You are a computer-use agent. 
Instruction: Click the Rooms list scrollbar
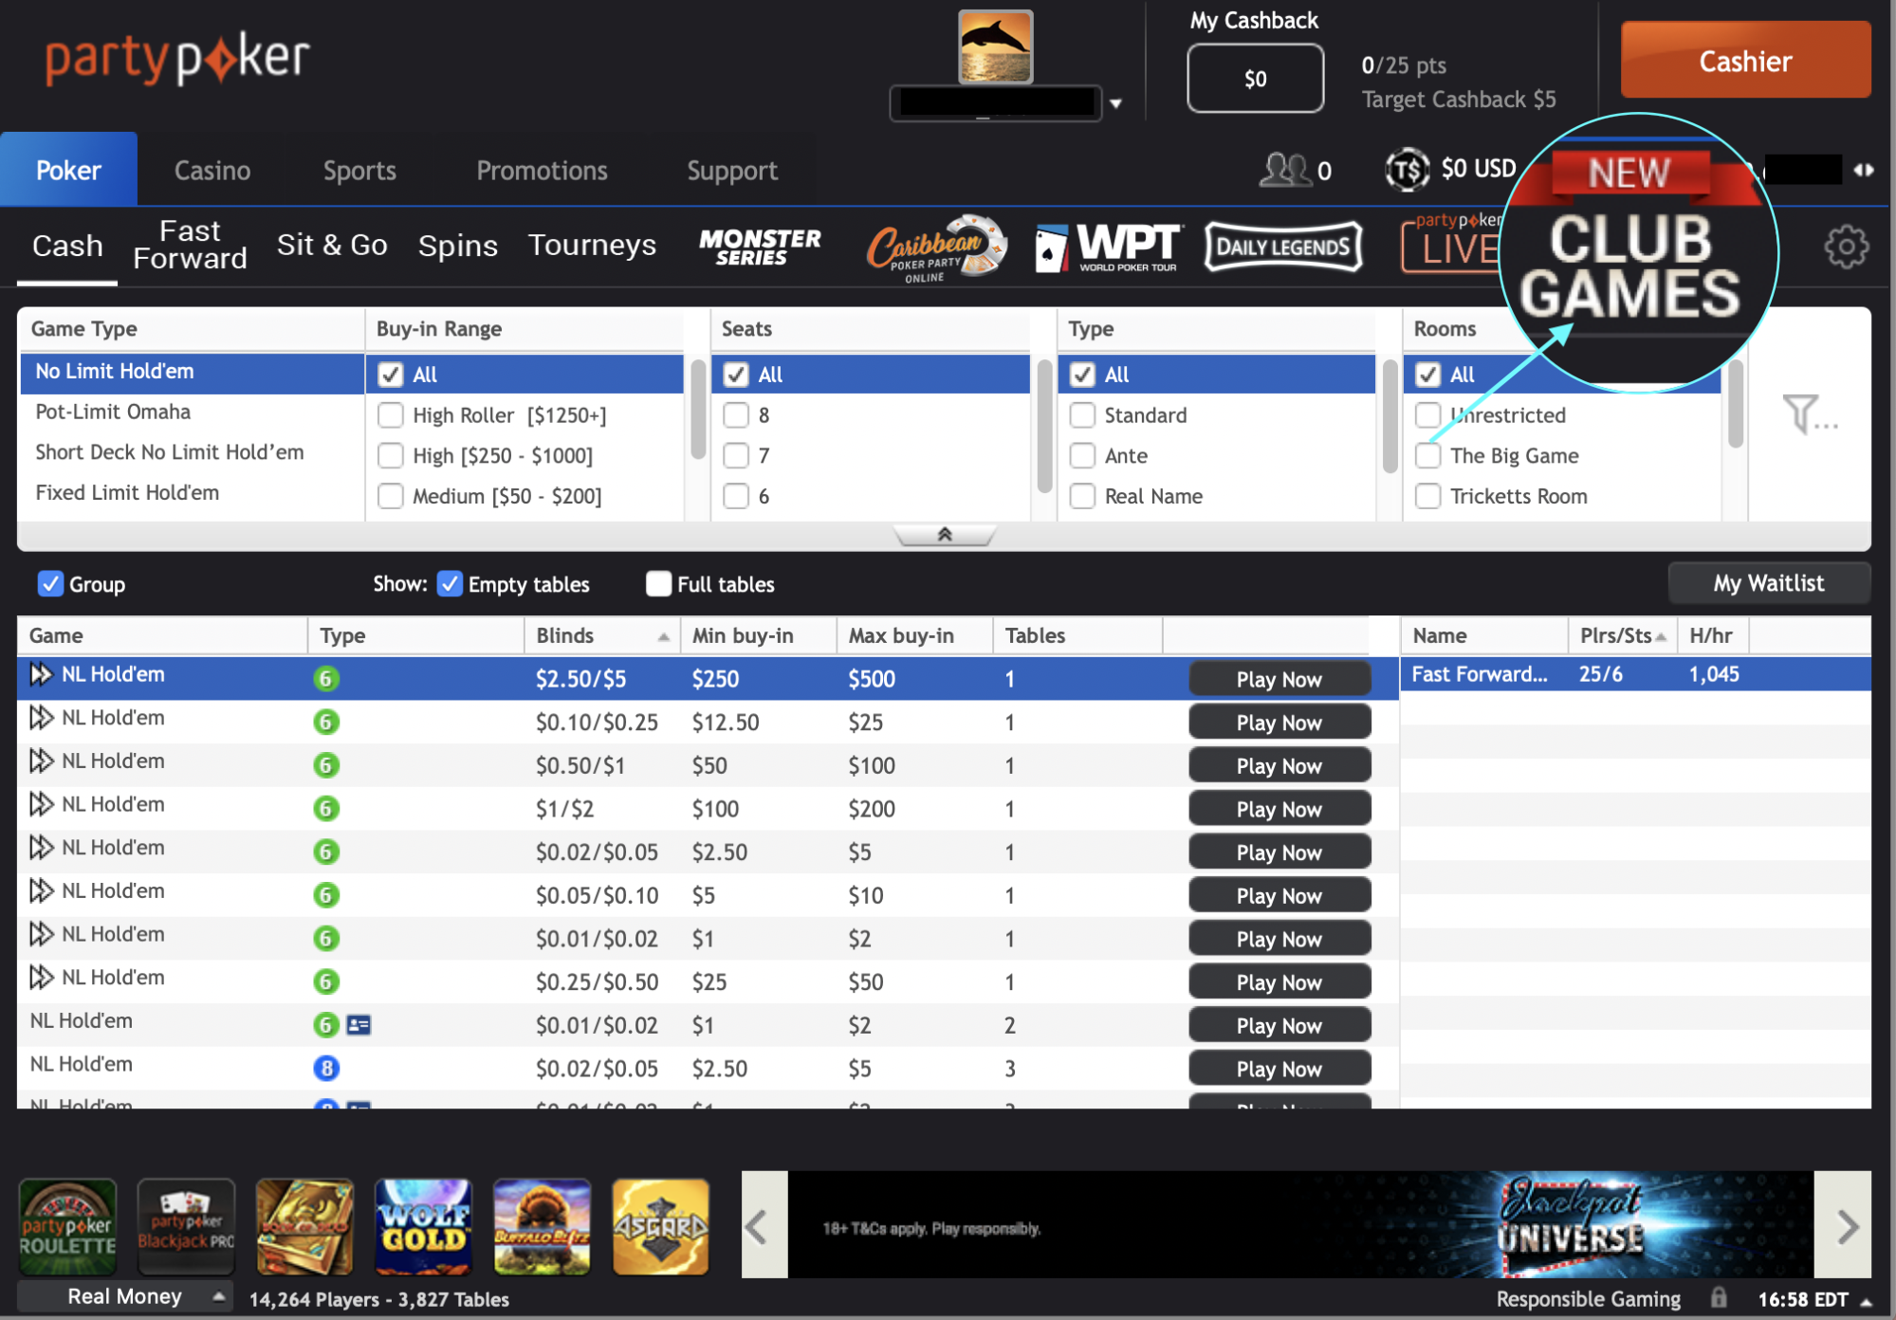1736,403
